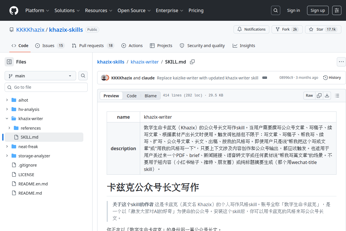This screenshot has height=231, width=346.
Task: Open appearance settings icon in header
Action: coord(337,10)
